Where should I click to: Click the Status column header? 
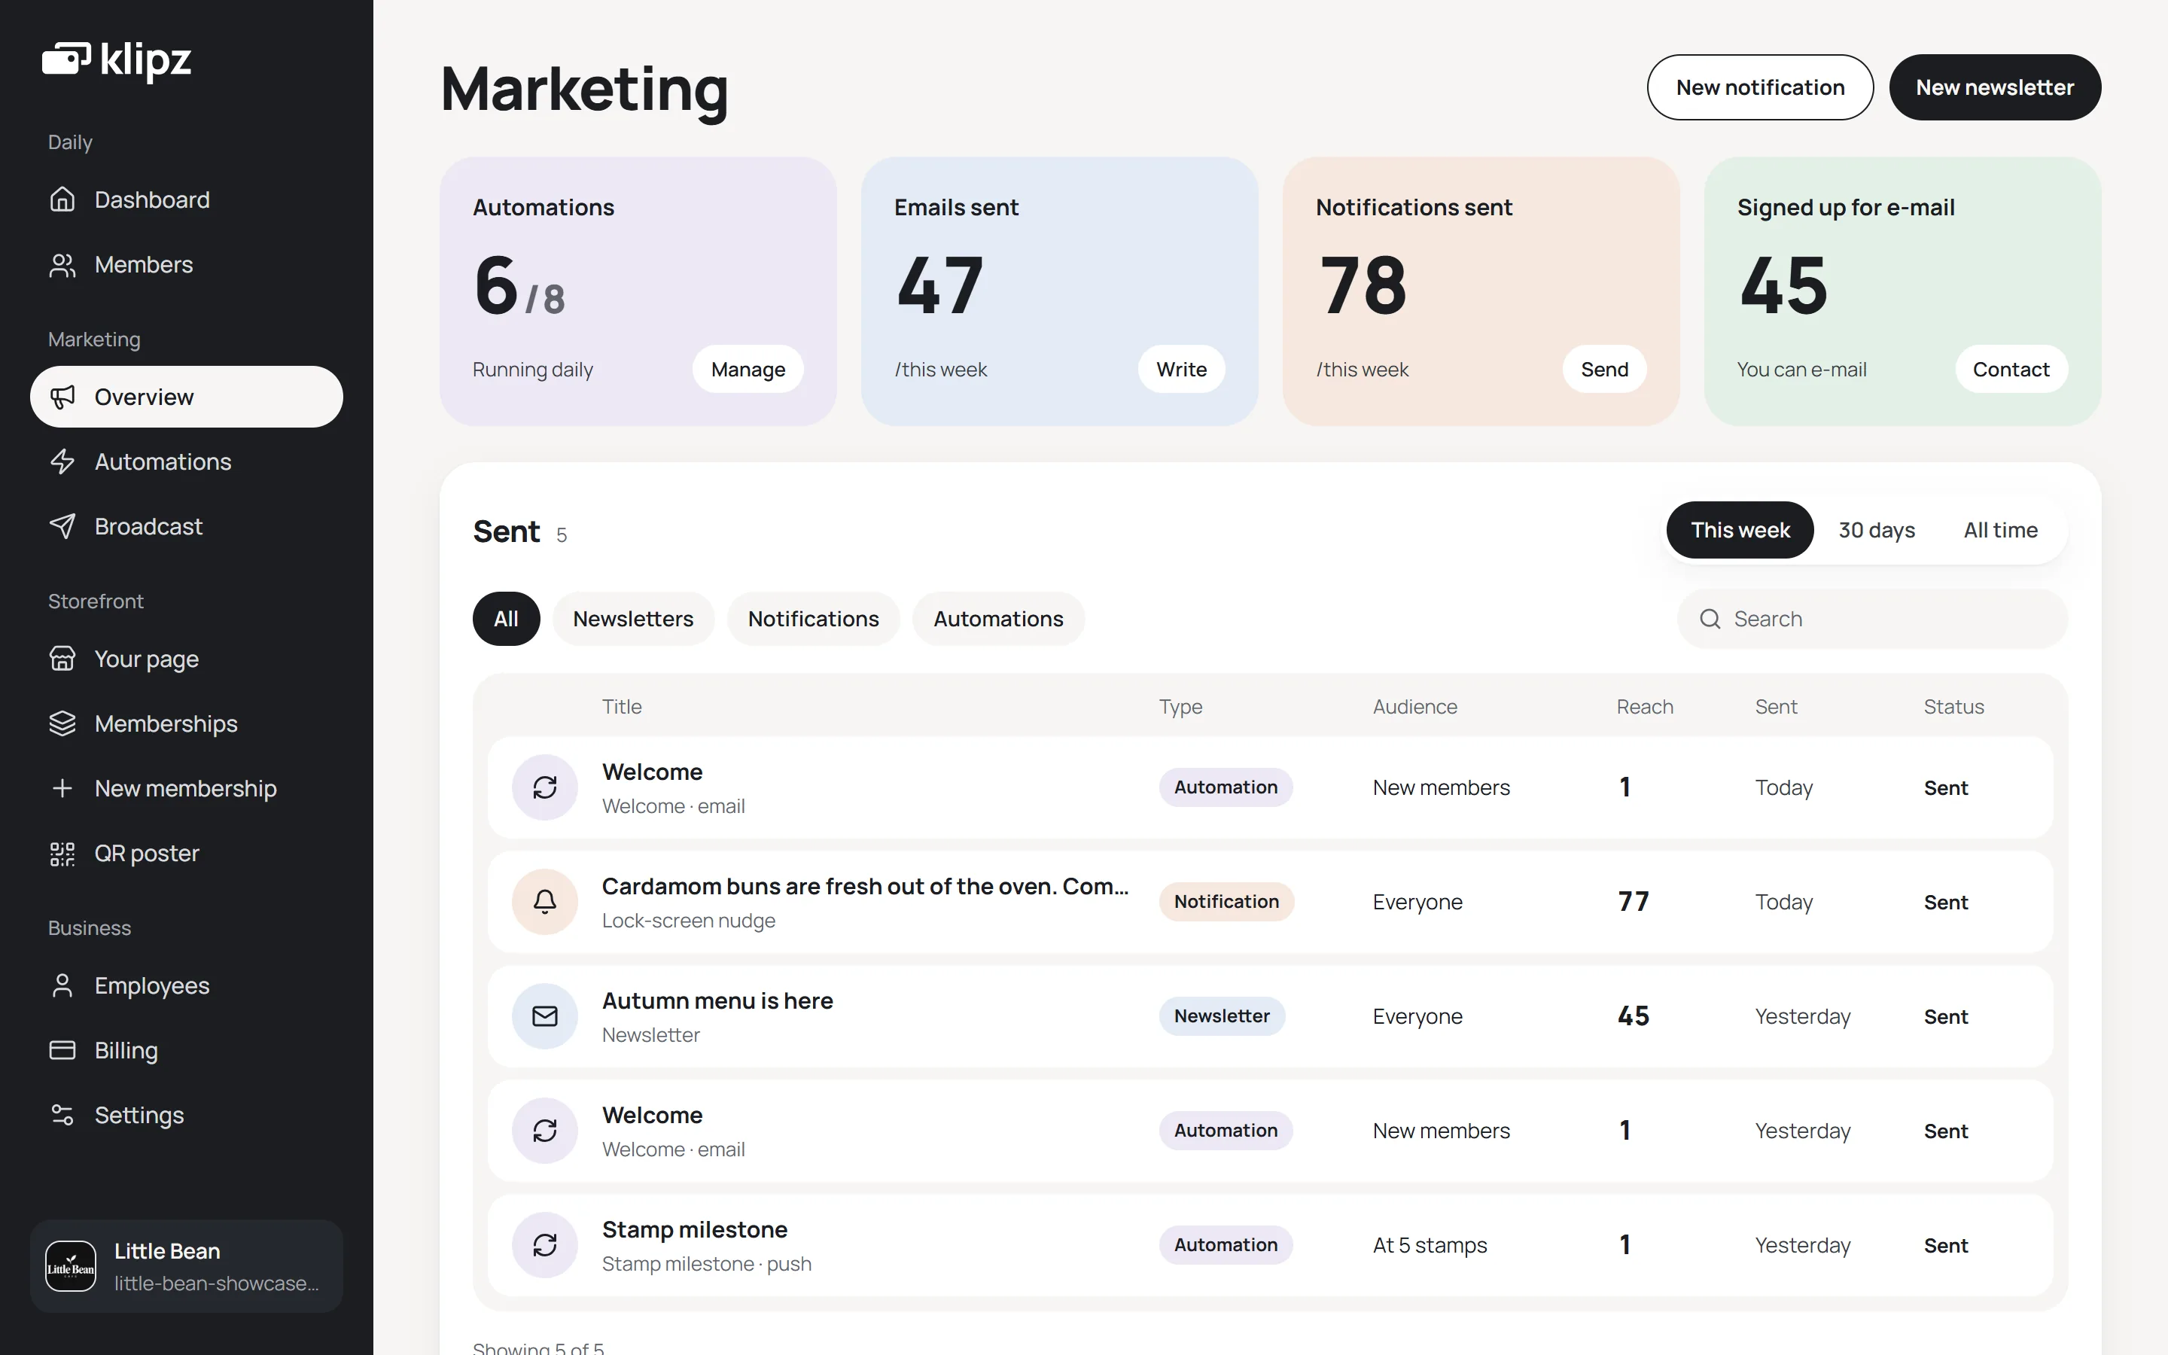coord(1953,706)
